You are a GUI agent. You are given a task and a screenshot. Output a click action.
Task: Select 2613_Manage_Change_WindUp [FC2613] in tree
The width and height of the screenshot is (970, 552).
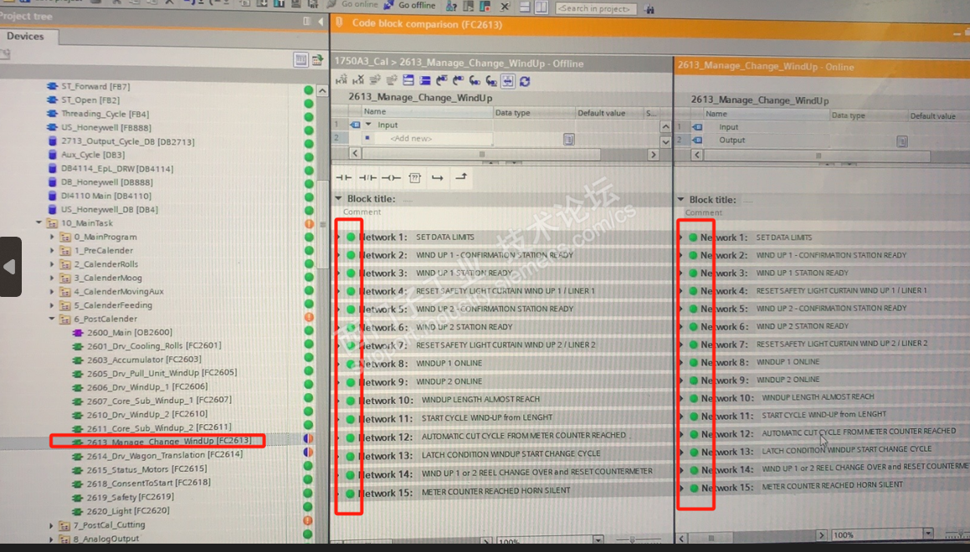pos(168,441)
